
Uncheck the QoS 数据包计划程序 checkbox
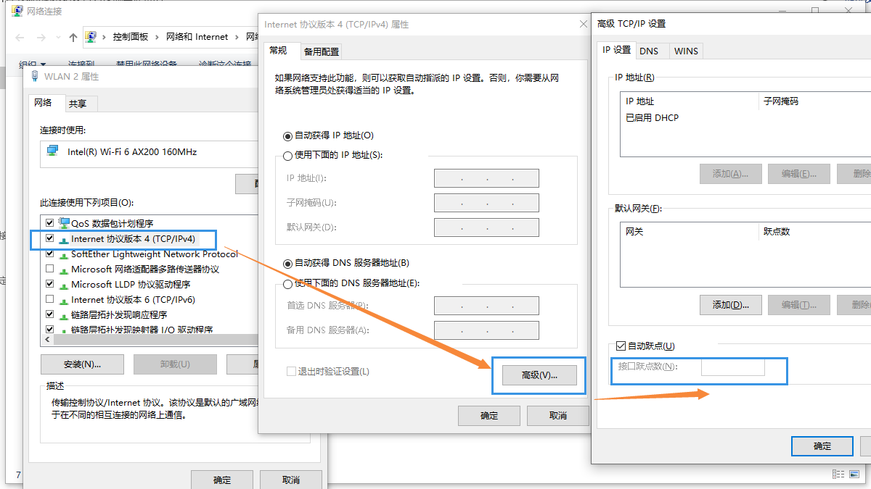click(x=49, y=223)
